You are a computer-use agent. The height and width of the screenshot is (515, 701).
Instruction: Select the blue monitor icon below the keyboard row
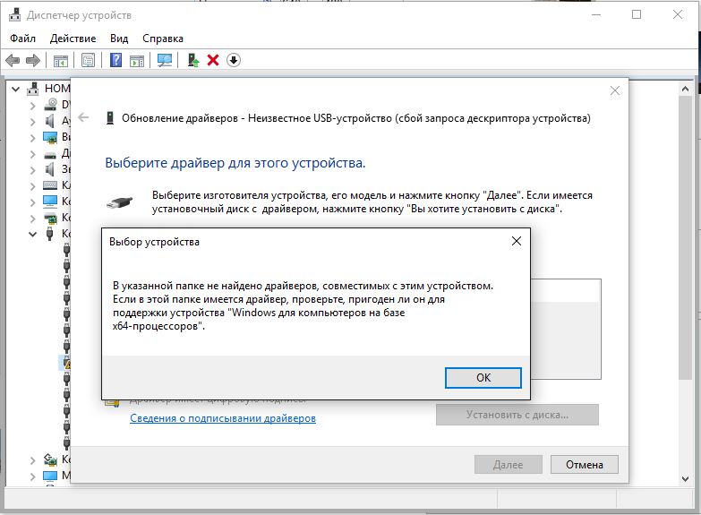tap(50, 201)
